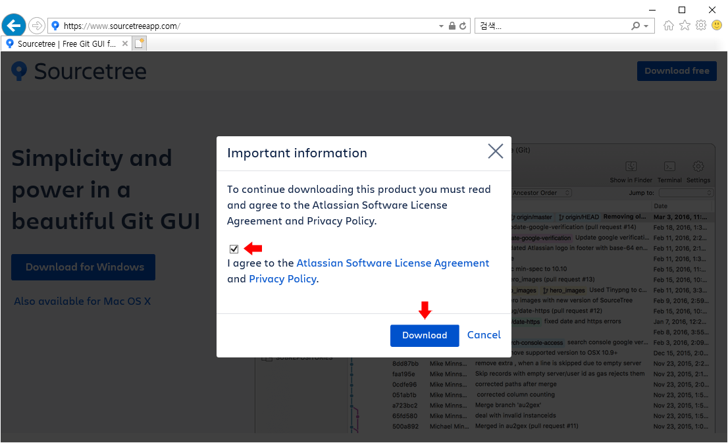Viewport: 728px width, 443px height.
Task: Click commit hash 500a892 in preview
Action: click(405, 427)
